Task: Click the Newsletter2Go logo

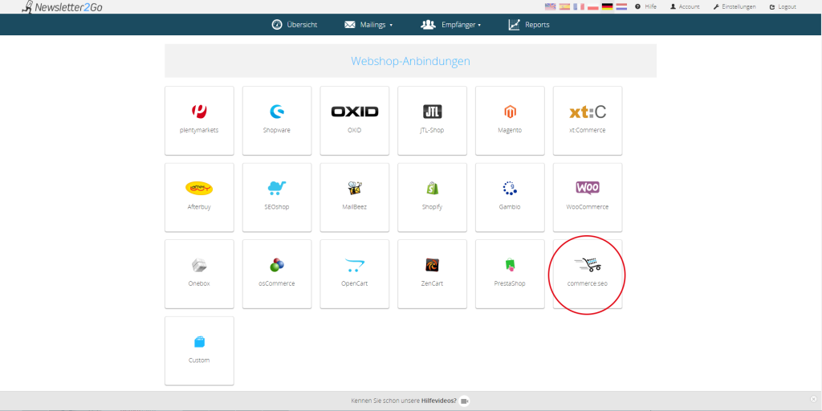Action: [62, 6]
